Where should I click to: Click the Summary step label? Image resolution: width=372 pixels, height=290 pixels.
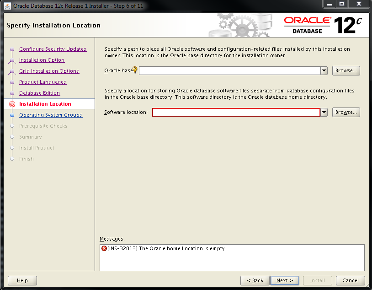[30, 137]
